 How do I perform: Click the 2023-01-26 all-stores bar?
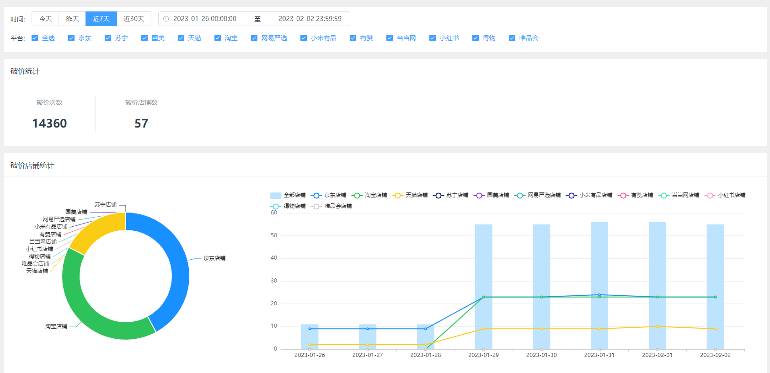[x=310, y=337]
